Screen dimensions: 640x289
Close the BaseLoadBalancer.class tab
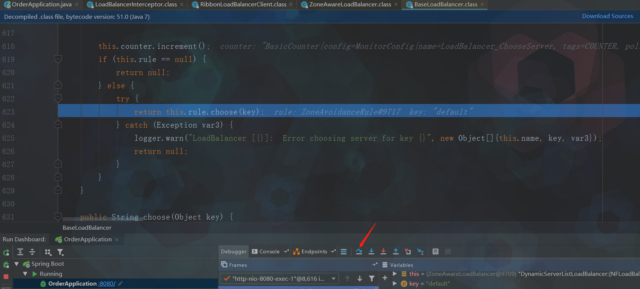point(482,5)
